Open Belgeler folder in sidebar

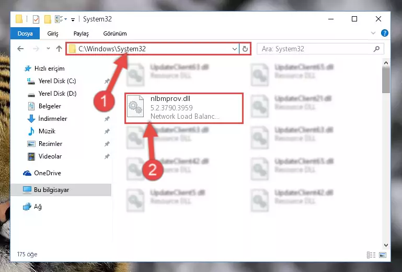coord(50,106)
